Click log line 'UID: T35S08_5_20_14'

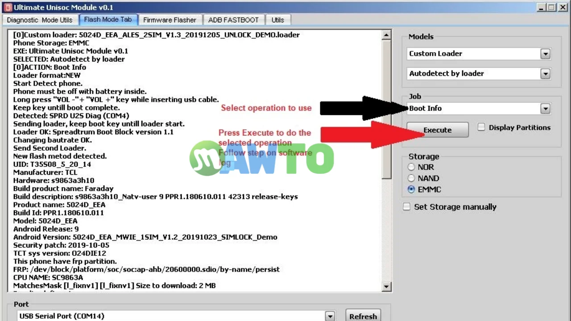pos(52,164)
